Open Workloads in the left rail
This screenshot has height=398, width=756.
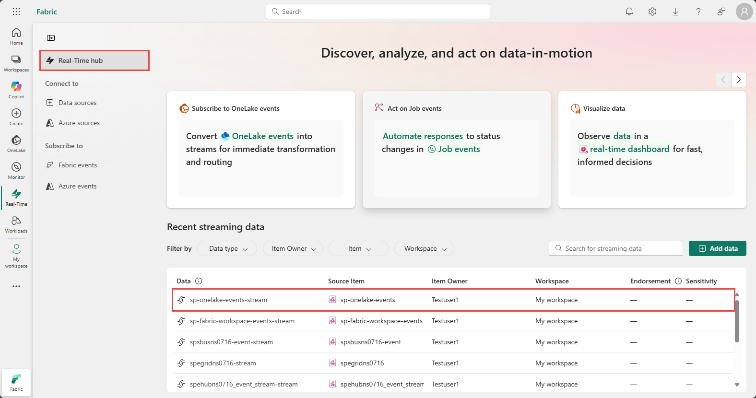tap(16, 224)
